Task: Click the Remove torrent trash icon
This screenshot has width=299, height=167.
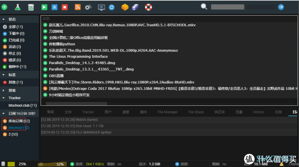Action: (31, 7)
